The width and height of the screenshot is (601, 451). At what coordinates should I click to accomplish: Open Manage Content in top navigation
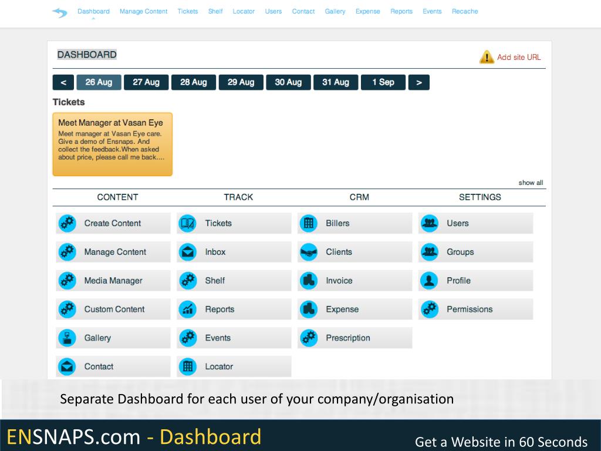(x=143, y=12)
